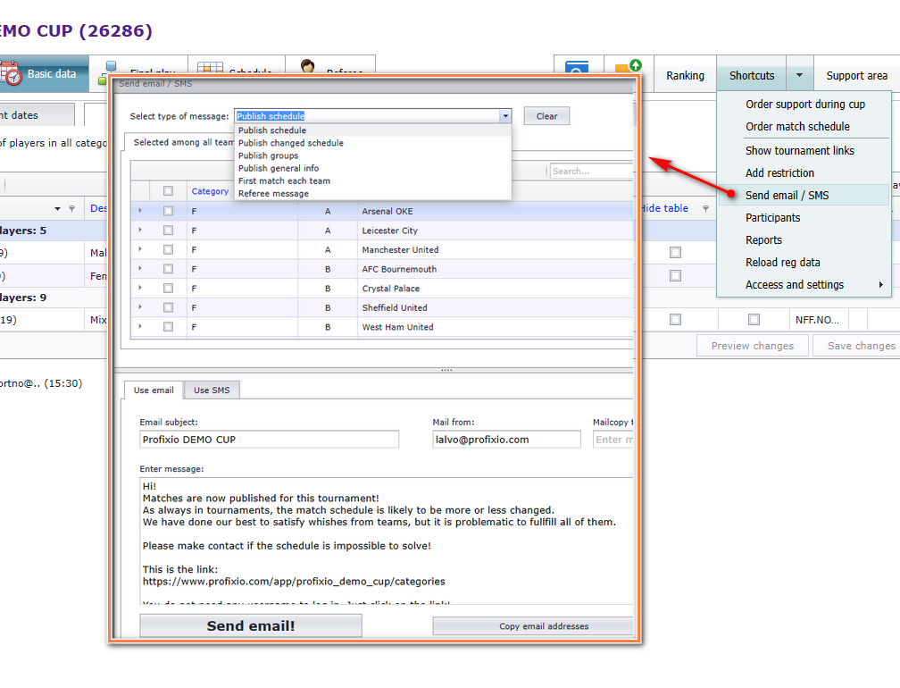The height and width of the screenshot is (688, 900).
Task: Expand the Arsenal OKE row
Action: coord(140,211)
